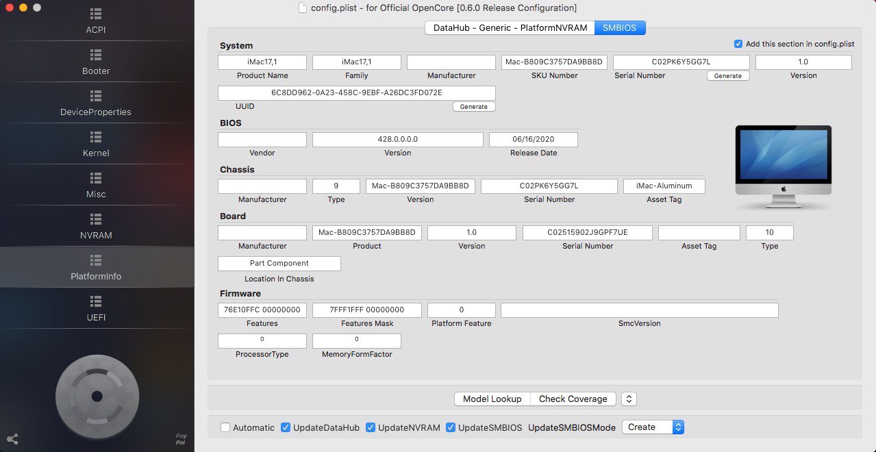The image size is (876, 452).
Task: Open the UEFI section icon
Action: (x=97, y=301)
